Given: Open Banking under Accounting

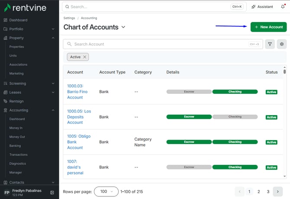Looking at the screenshot, I should coord(15,146).
